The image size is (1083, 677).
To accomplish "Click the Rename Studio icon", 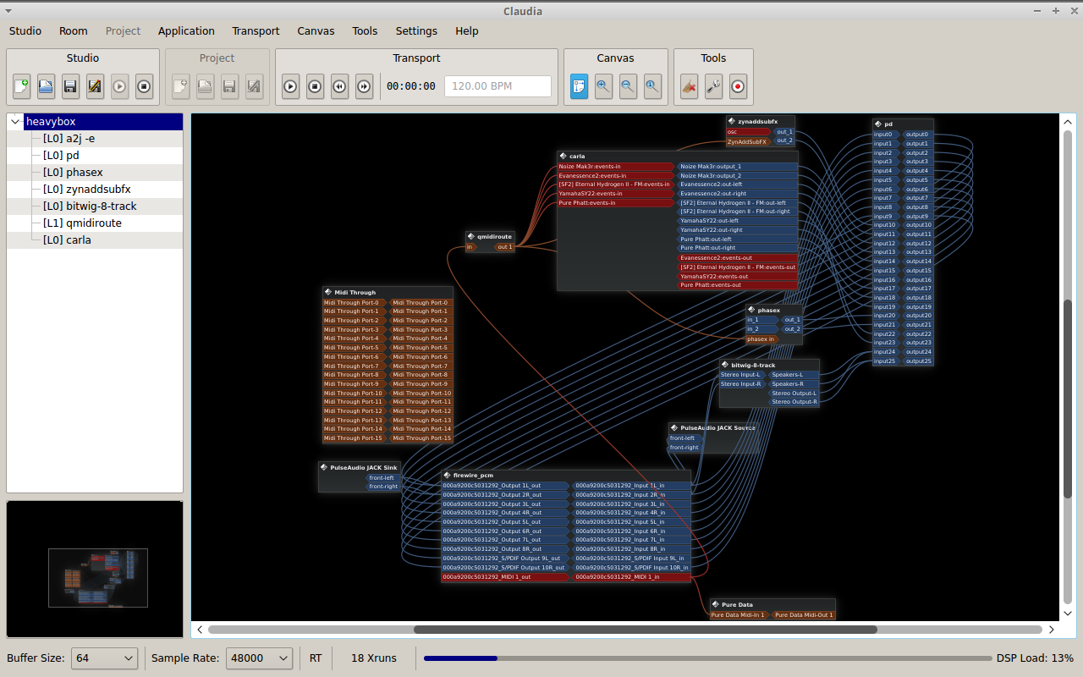I will click(x=96, y=85).
